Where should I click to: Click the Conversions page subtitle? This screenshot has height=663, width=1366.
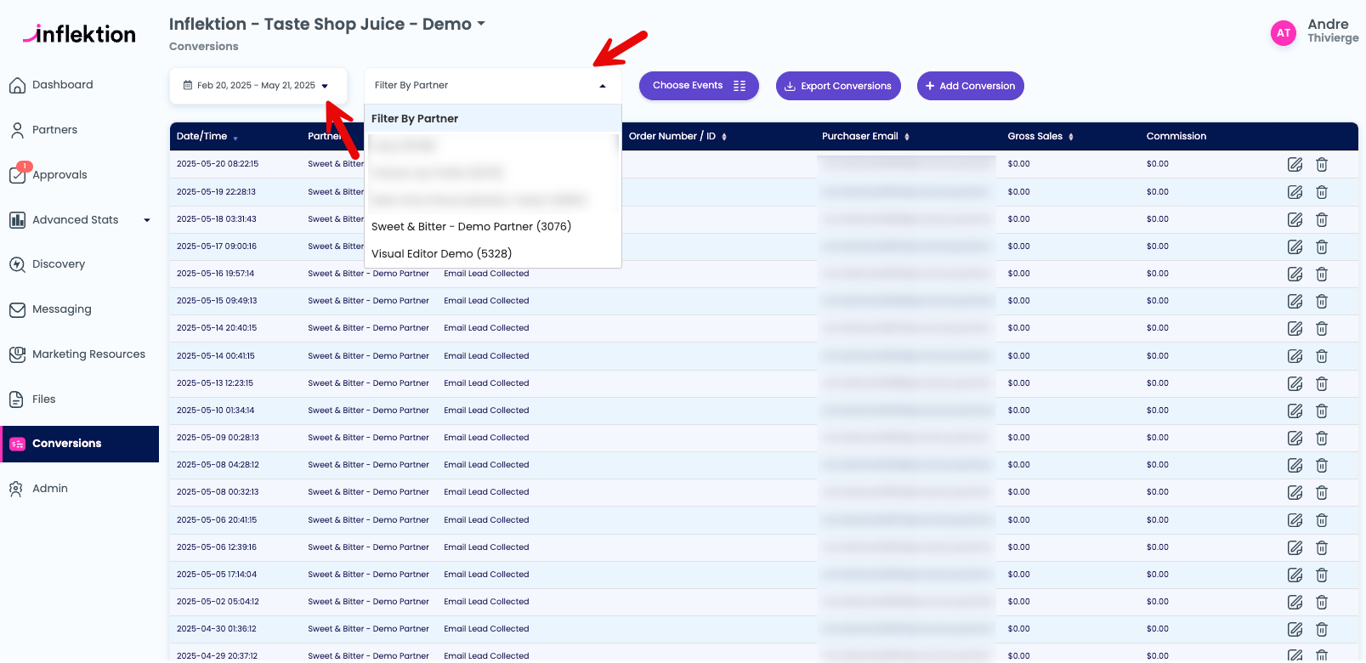coord(203,47)
